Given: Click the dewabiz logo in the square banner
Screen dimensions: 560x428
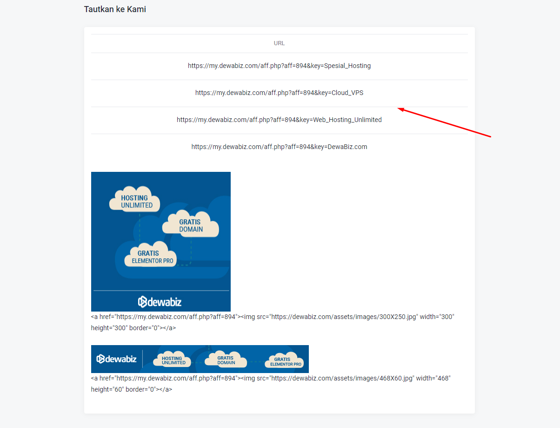Looking at the screenshot, I should [160, 302].
